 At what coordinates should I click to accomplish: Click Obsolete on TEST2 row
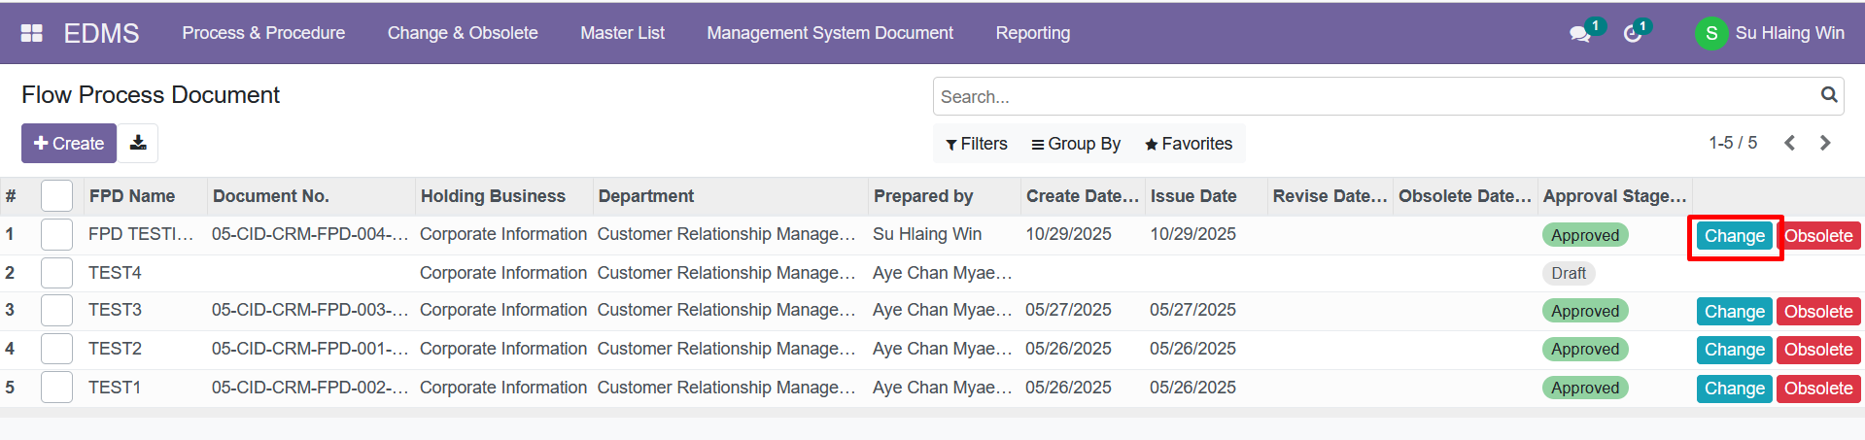point(1818,350)
